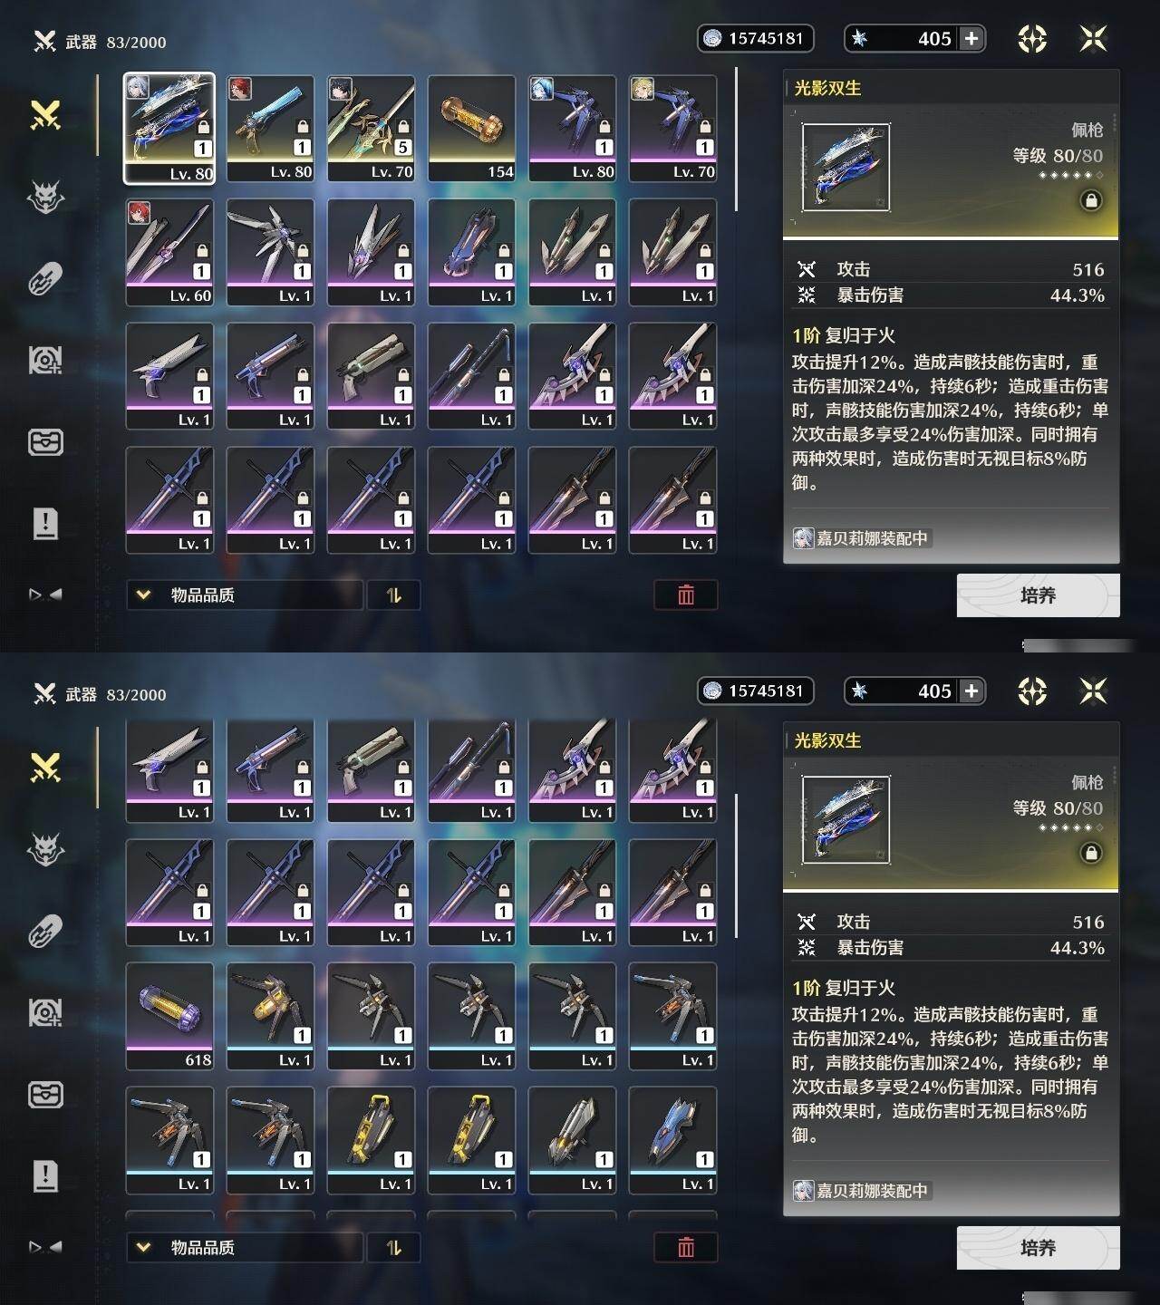Toggle sort order arrows beside 物品品质 in upper panel
The height and width of the screenshot is (1305, 1160).
pos(393,594)
